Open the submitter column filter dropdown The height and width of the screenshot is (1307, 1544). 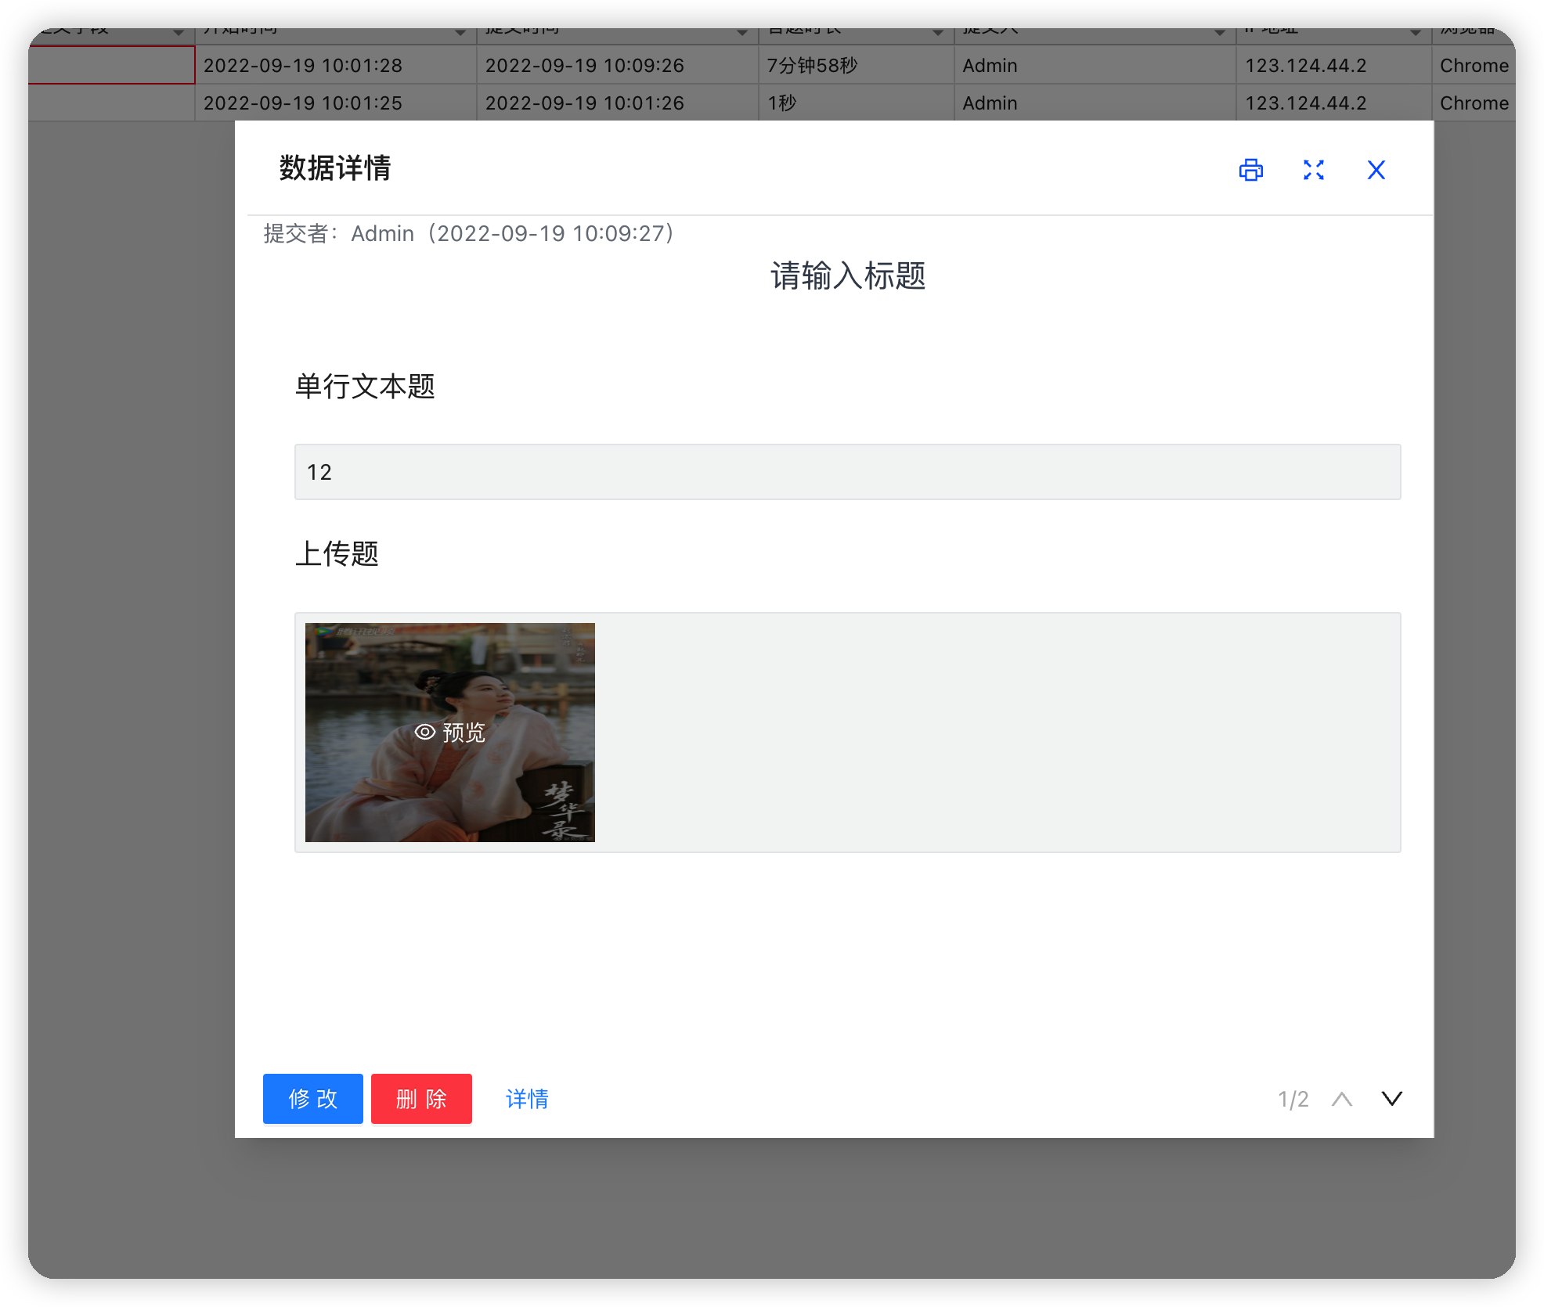[1220, 32]
